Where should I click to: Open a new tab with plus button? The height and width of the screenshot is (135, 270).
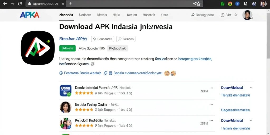tap(70, 4)
